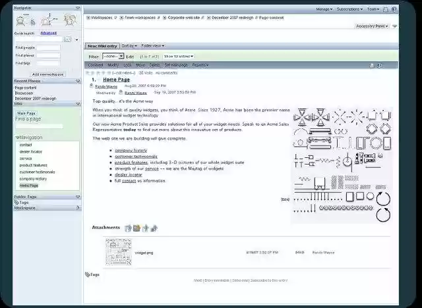This screenshot has height=308, width=422.
Task: Click the figure with arrows icon in Navigator
Action: click(49, 20)
